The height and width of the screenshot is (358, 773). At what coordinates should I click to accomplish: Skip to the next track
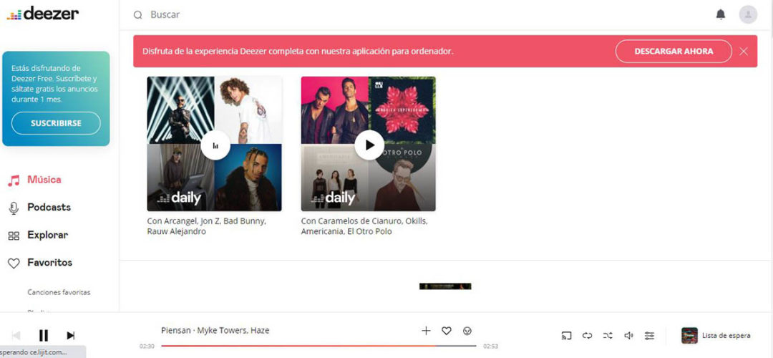(70, 336)
